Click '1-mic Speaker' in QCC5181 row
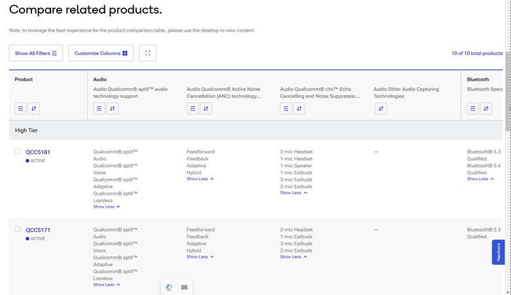This screenshot has width=511, height=295. tap(296, 166)
